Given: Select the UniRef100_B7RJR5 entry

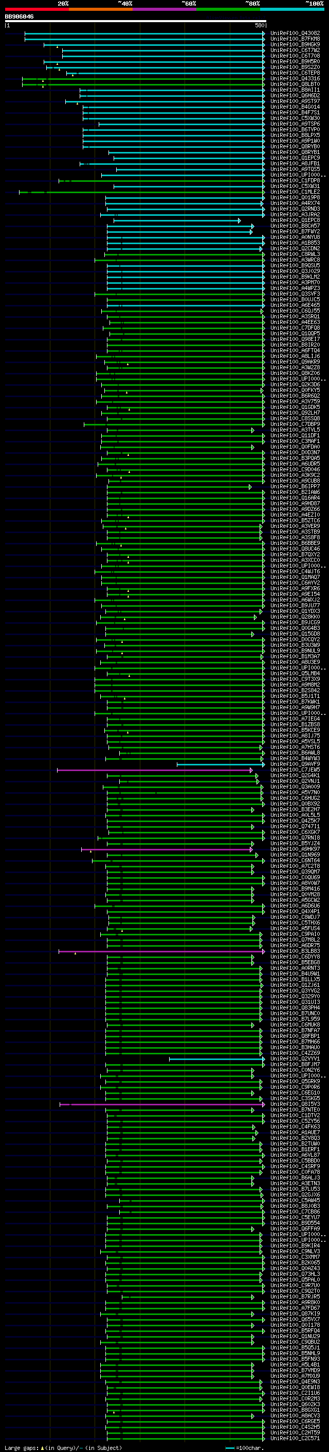Looking at the screenshot, I should [x=295, y=1297].
